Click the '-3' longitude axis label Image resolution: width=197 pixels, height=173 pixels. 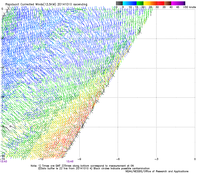157,159
